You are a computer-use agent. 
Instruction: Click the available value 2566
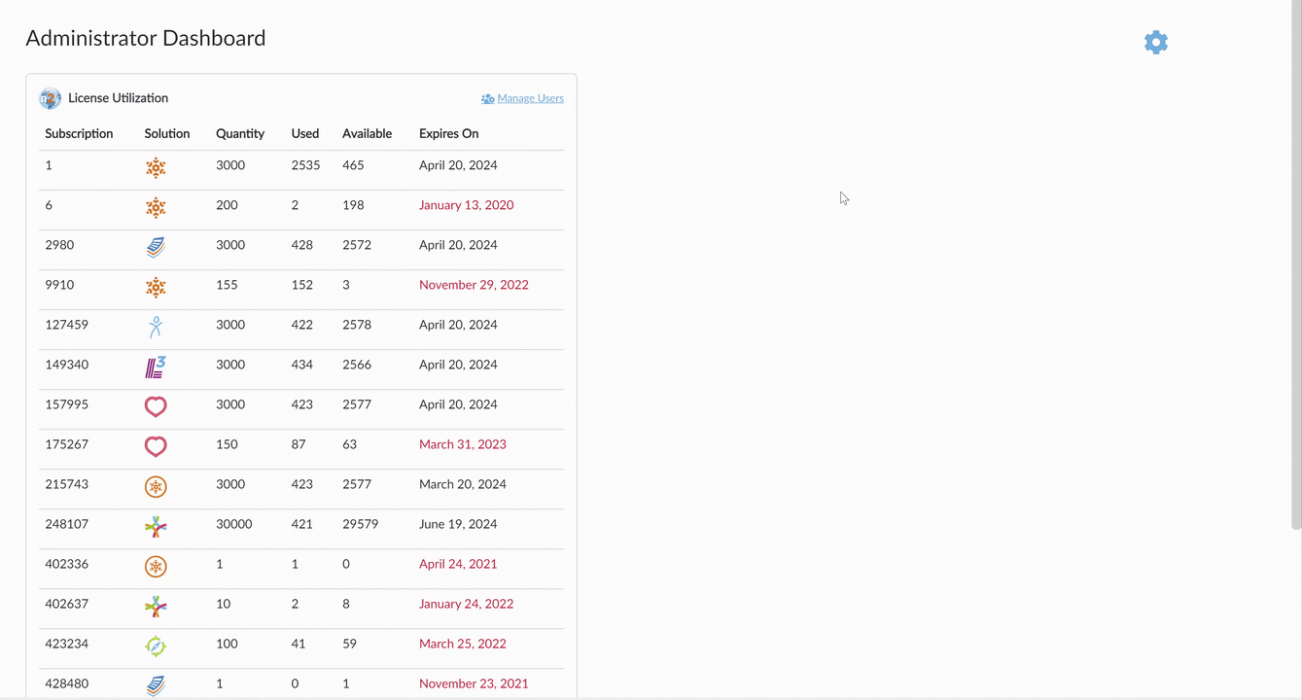tap(357, 365)
